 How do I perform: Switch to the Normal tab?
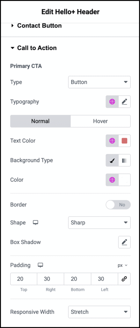click(41, 121)
